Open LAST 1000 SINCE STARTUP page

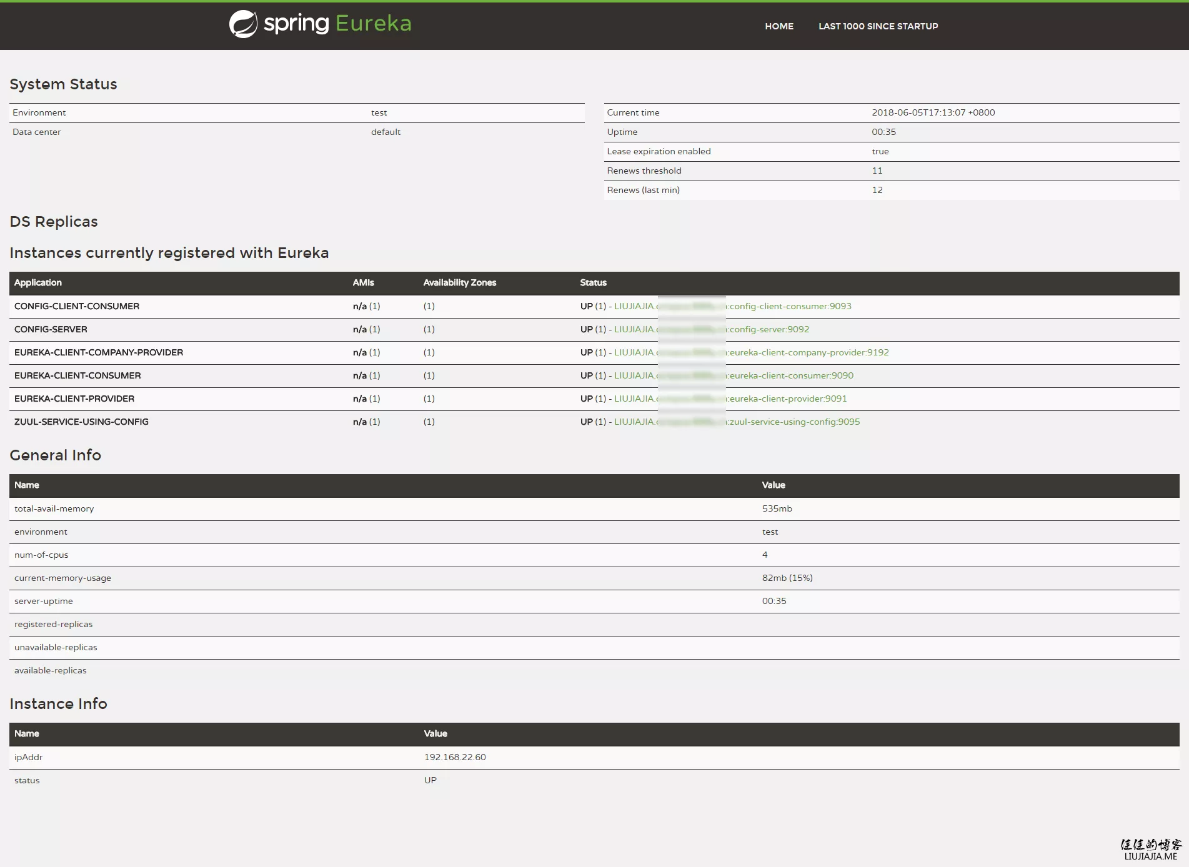click(878, 26)
